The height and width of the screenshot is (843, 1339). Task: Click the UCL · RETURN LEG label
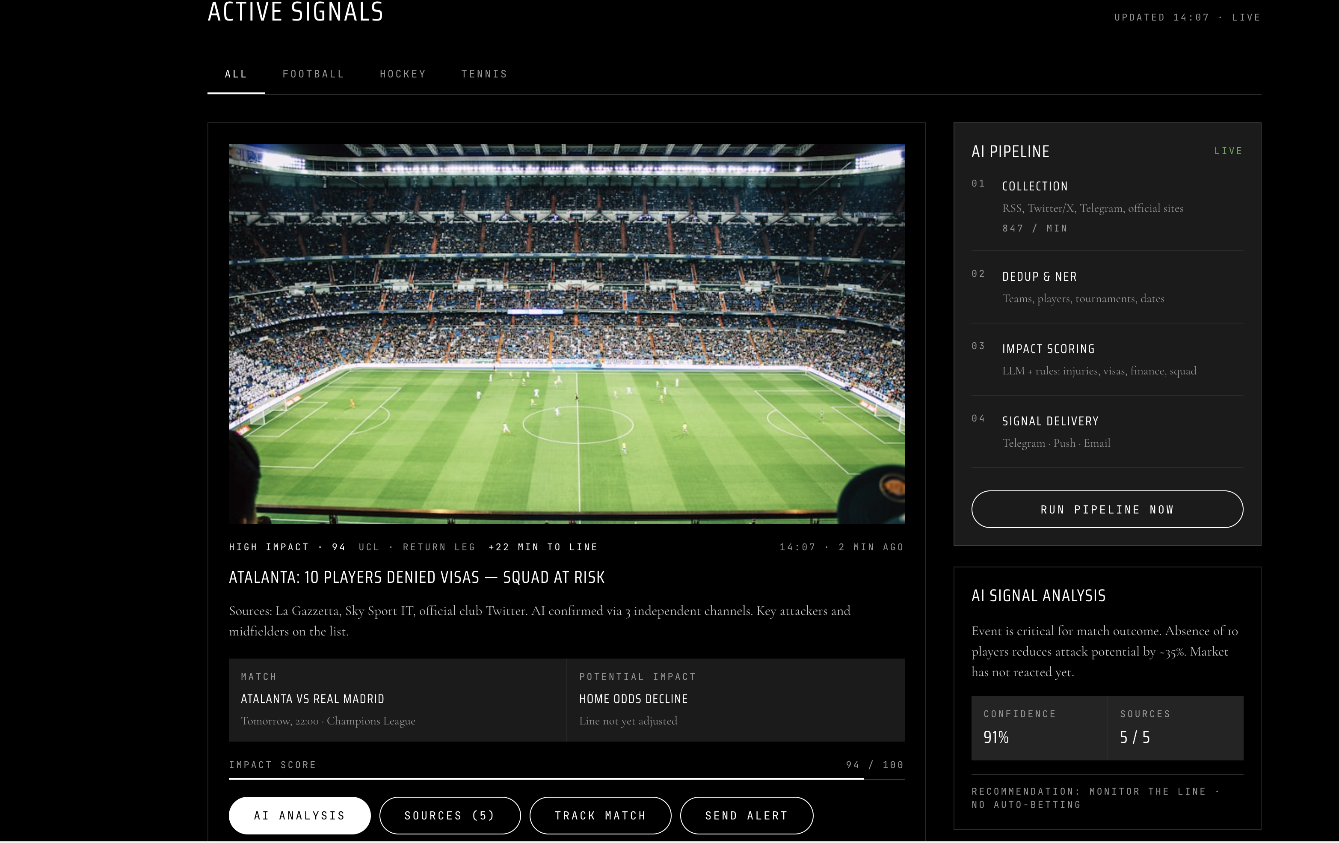point(417,547)
